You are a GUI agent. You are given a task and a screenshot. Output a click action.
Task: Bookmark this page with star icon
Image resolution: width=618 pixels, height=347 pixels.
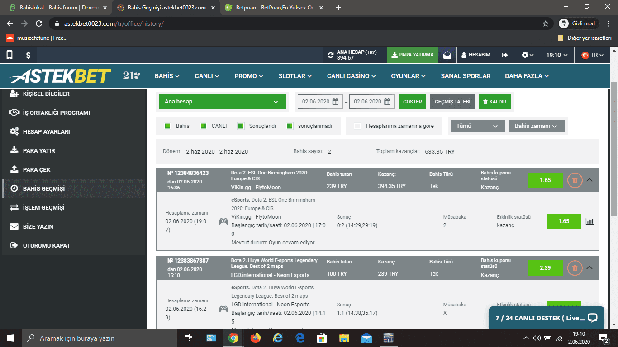click(546, 23)
